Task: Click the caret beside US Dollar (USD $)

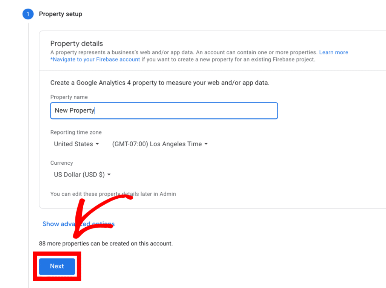Action: tap(109, 175)
